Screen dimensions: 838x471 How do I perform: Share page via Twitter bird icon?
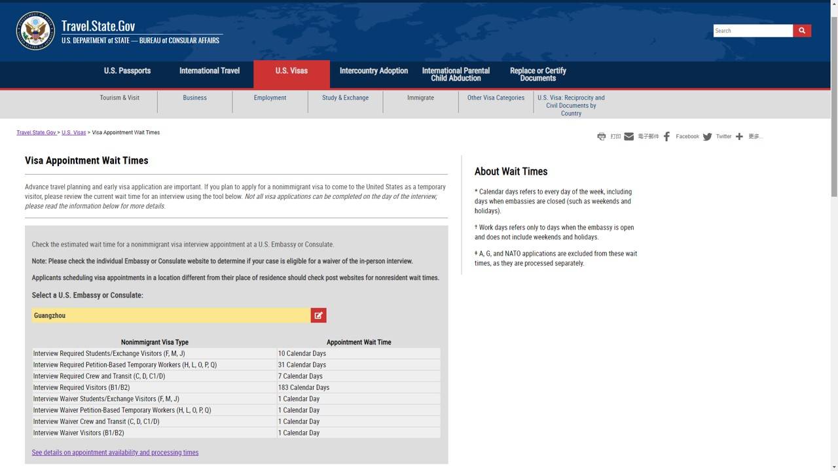(707, 137)
